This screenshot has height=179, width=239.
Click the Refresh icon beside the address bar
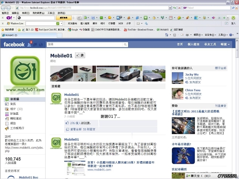[174, 8]
